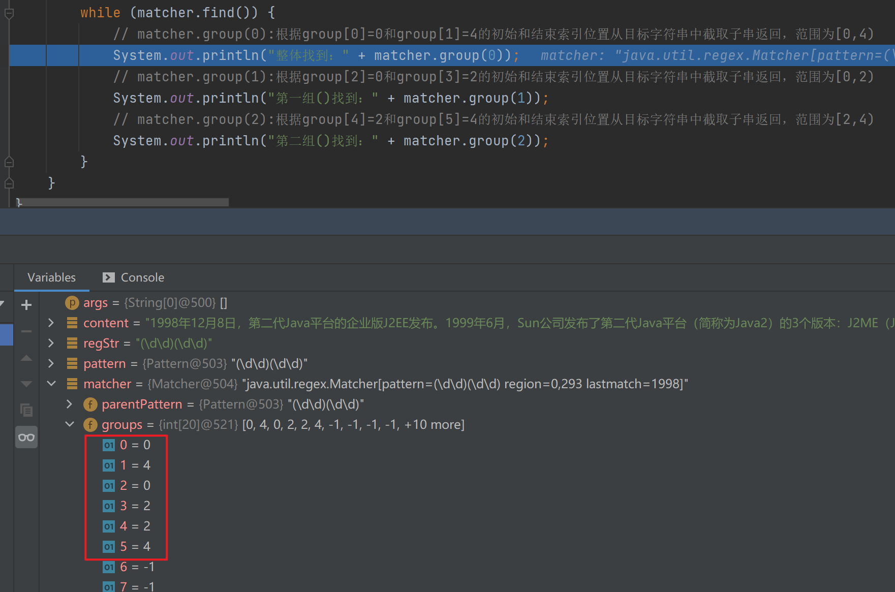Click the move watch up arrow
The height and width of the screenshot is (592, 895).
point(26,358)
